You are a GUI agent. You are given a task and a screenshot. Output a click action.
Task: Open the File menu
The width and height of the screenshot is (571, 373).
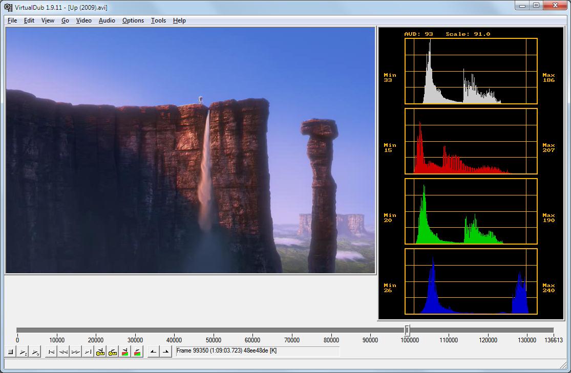click(12, 20)
